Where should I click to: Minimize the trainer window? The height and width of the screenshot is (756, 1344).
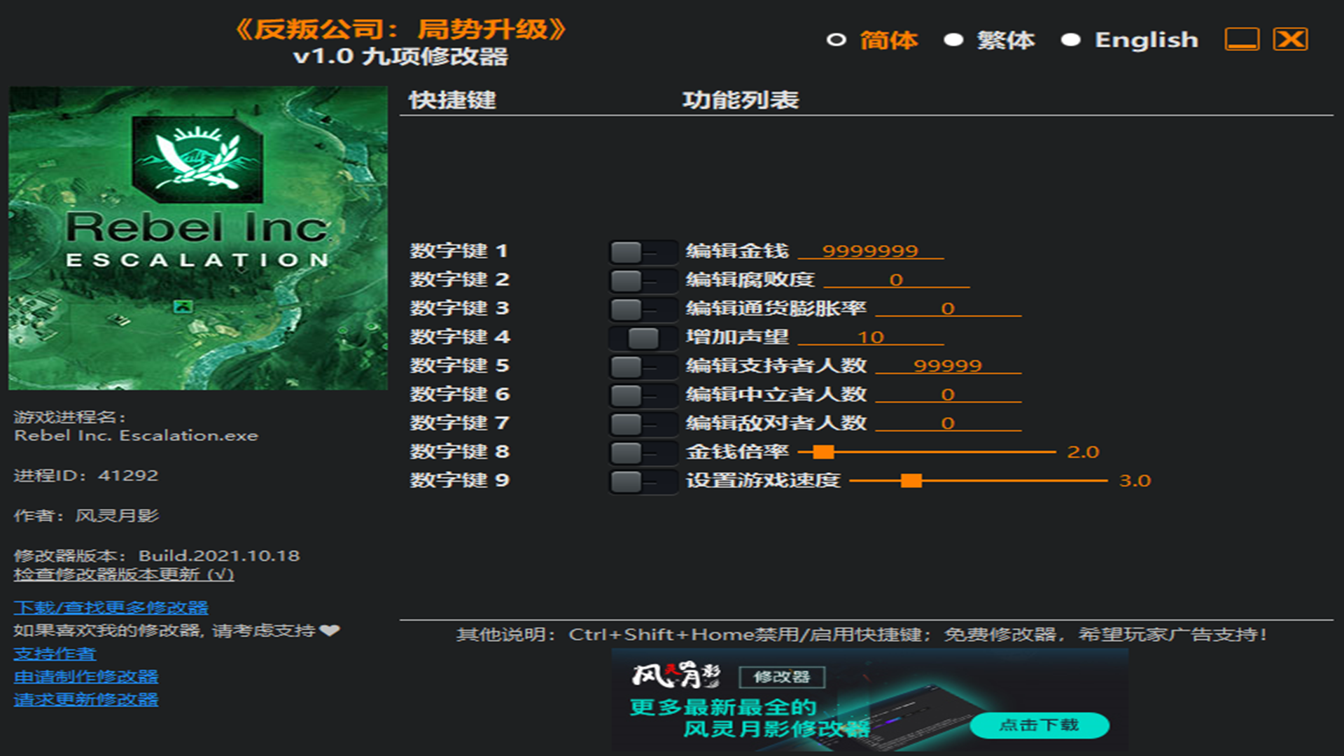point(1242,39)
